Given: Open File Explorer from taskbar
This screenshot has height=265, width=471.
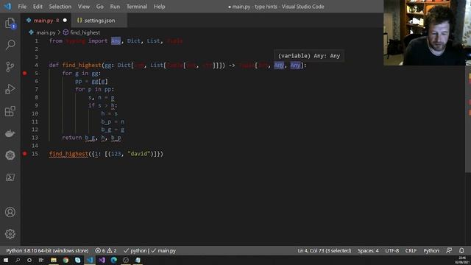Looking at the screenshot, I should tap(54, 260).
